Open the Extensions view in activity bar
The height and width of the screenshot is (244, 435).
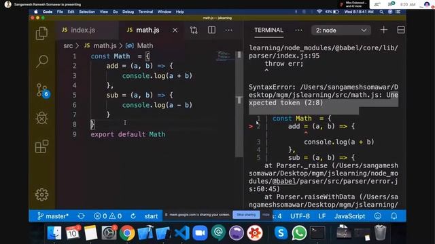[42, 146]
